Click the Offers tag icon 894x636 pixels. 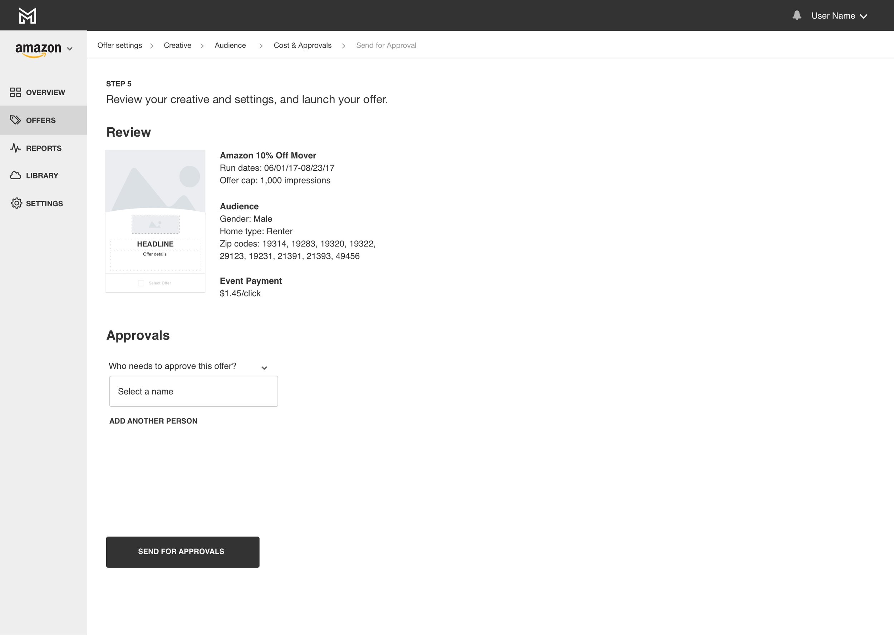pyautogui.click(x=15, y=120)
